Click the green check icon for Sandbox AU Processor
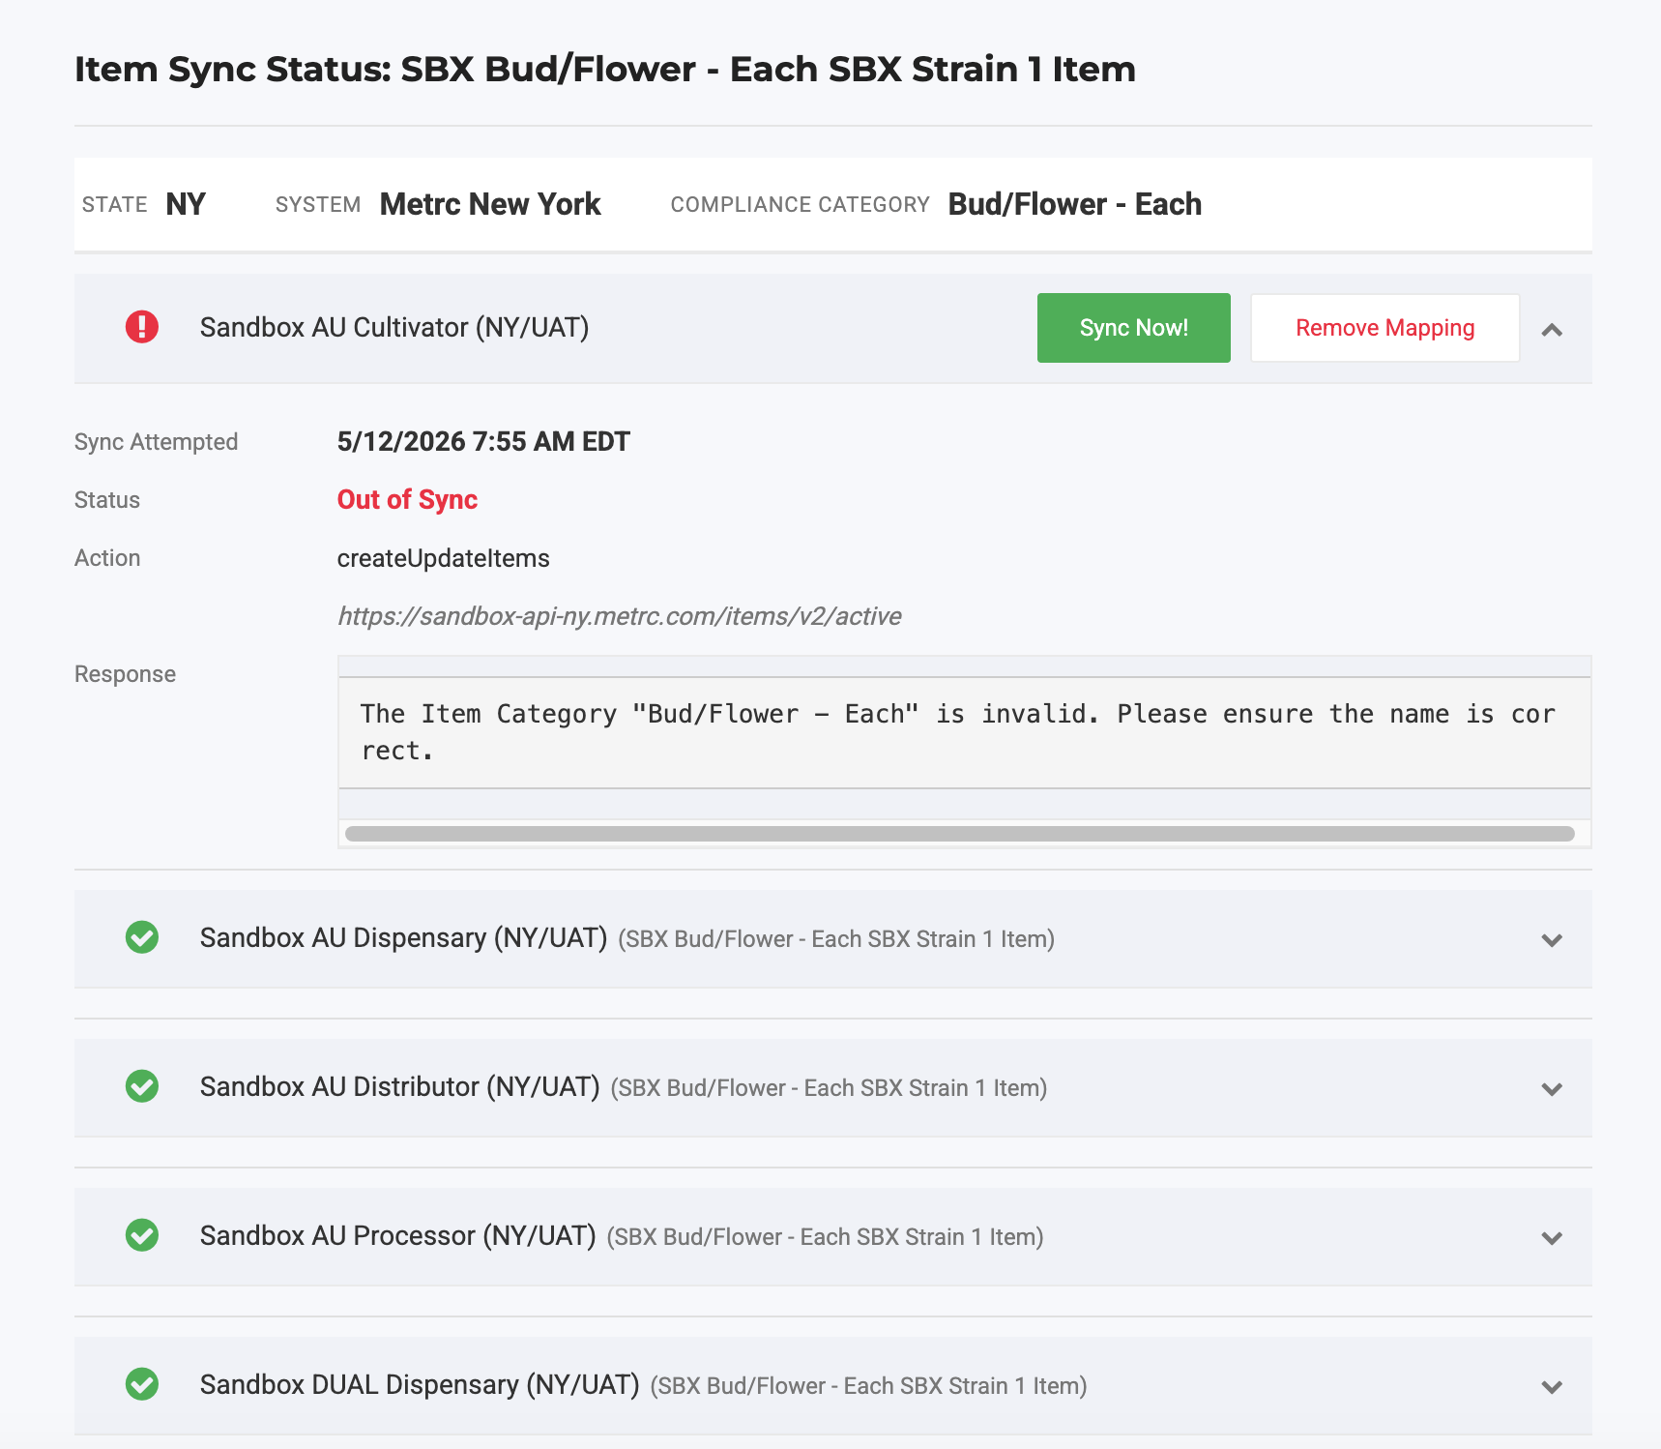This screenshot has height=1449, width=1661. click(x=142, y=1235)
